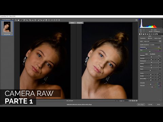Click the Temperatura value field

159,47
